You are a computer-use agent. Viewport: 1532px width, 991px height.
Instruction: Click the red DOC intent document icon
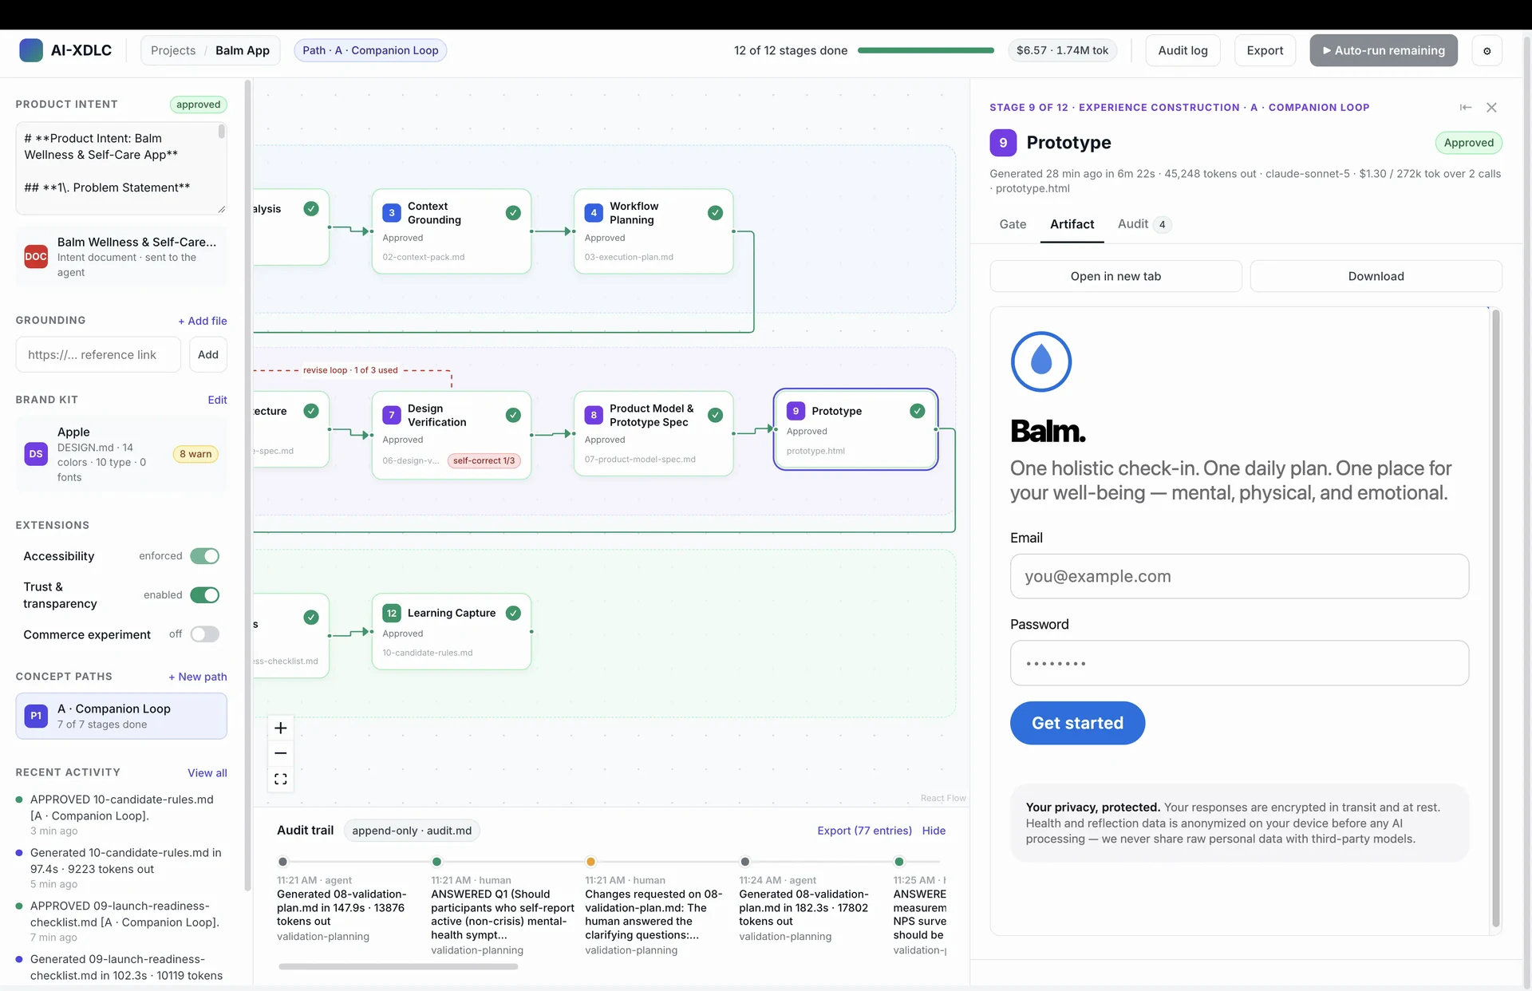click(35, 256)
